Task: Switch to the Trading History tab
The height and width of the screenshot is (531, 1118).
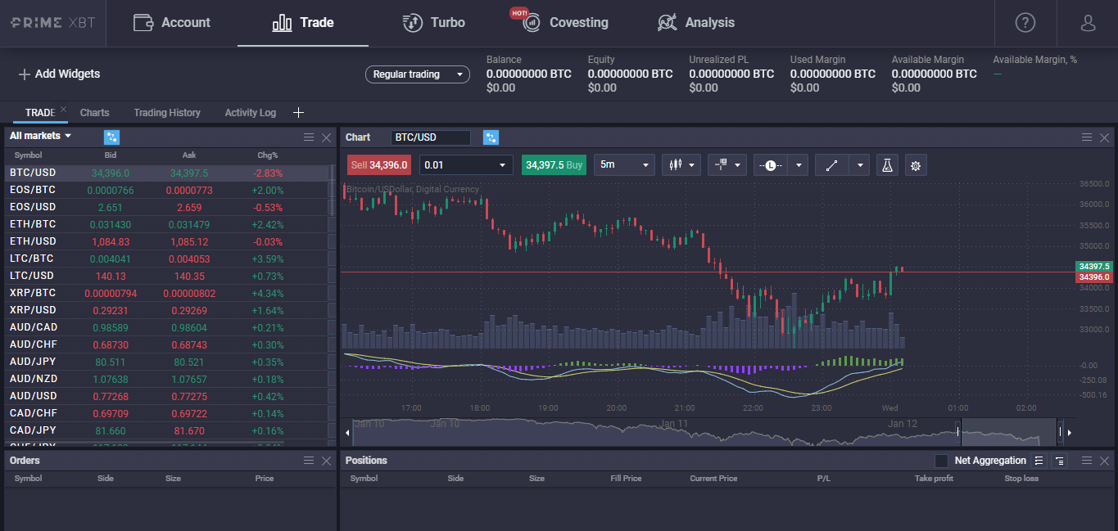Action: 167,113
